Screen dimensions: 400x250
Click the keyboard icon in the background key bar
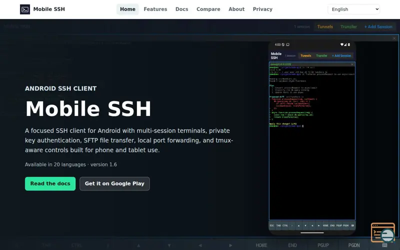(384, 245)
